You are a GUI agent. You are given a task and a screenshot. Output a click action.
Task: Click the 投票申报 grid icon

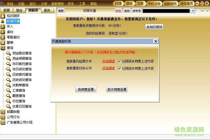[x=3, y=112]
